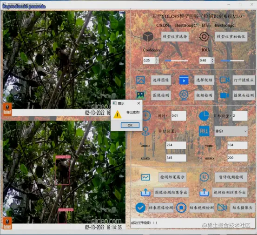Click the circular stop end video detection icon

pos(181,208)
